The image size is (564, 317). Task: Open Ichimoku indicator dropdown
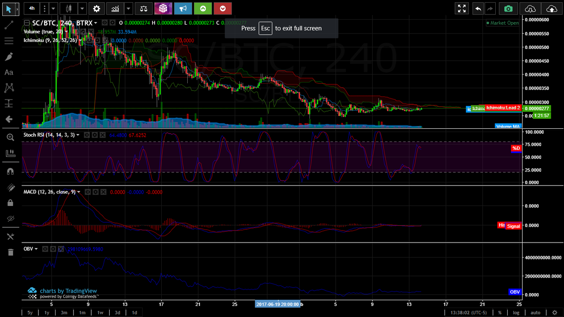(80, 40)
